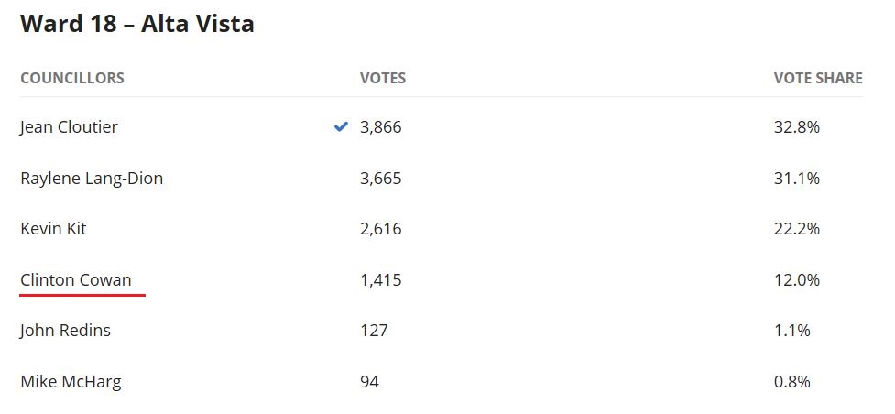The height and width of the screenshot is (414, 895).
Task: Click the 32.8% vote share value
Action: (x=797, y=127)
